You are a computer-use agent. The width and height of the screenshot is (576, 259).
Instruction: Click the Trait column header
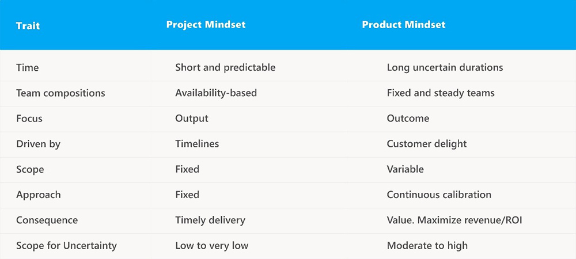point(28,26)
